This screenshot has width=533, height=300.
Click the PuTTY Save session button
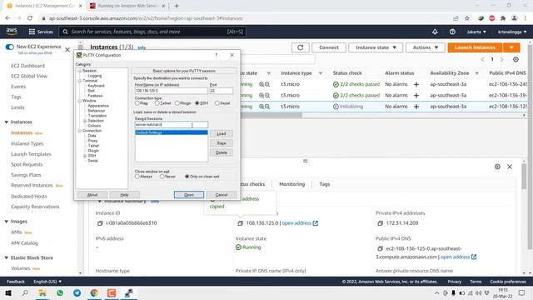tap(222, 143)
